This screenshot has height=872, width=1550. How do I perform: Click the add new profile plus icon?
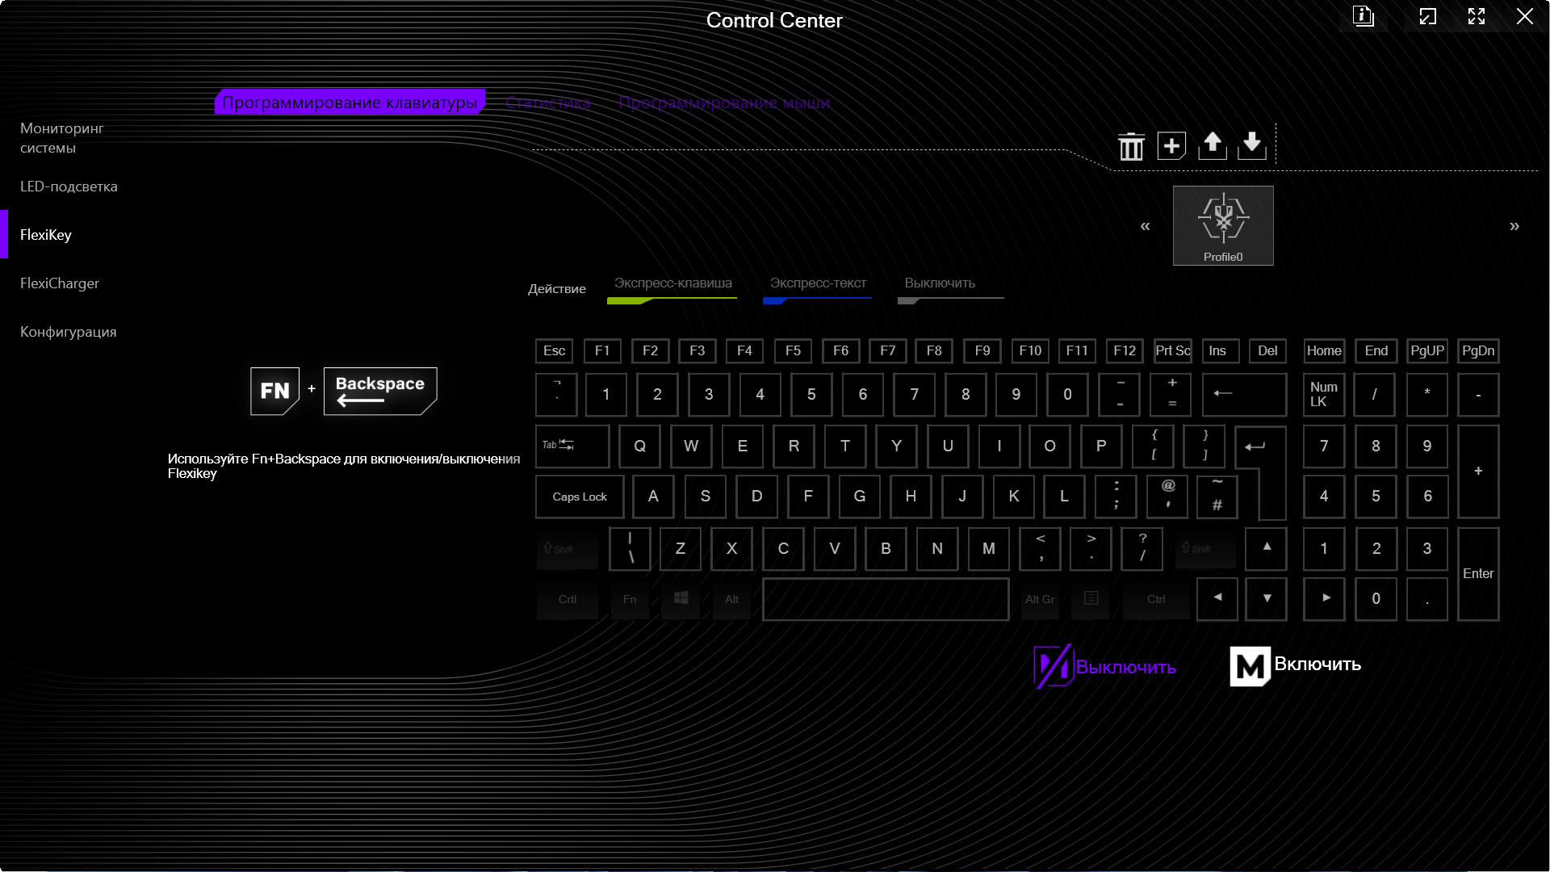click(x=1171, y=145)
